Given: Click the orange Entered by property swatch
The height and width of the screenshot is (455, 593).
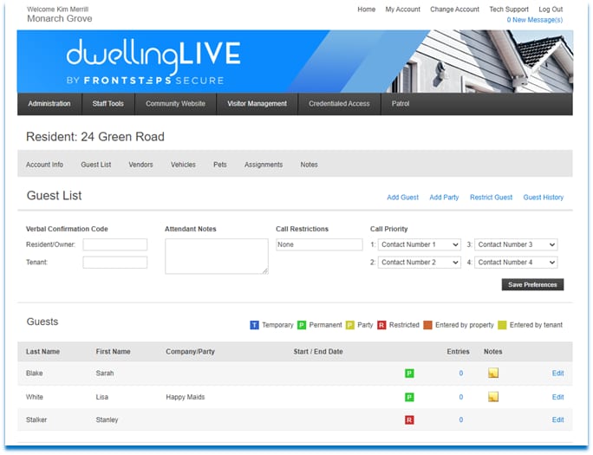Looking at the screenshot, I should point(427,325).
